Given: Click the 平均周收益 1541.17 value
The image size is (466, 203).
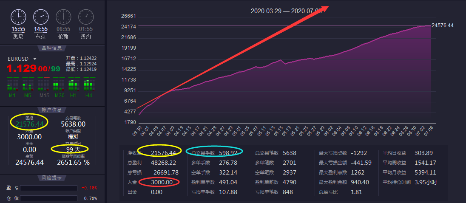Looking at the screenshot, I should click(x=425, y=163).
